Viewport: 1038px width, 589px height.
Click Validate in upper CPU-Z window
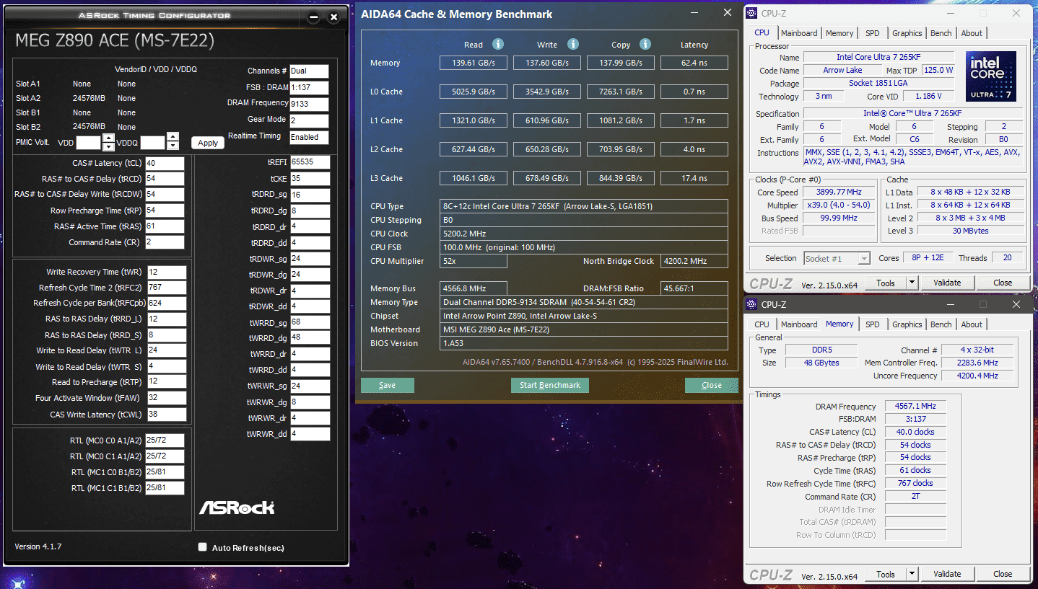[947, 283]
